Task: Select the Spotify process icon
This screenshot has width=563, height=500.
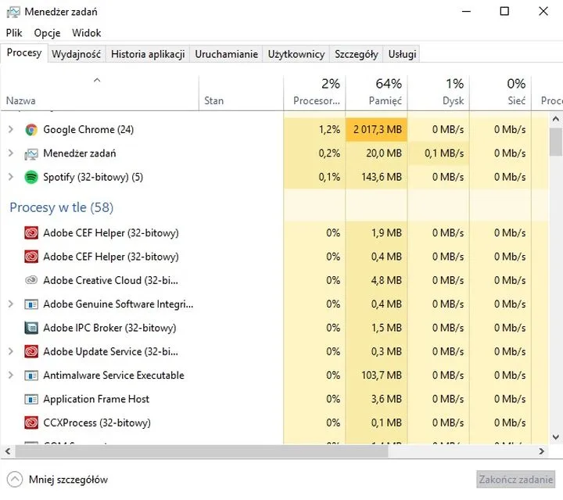Action: tap(31, 177)
